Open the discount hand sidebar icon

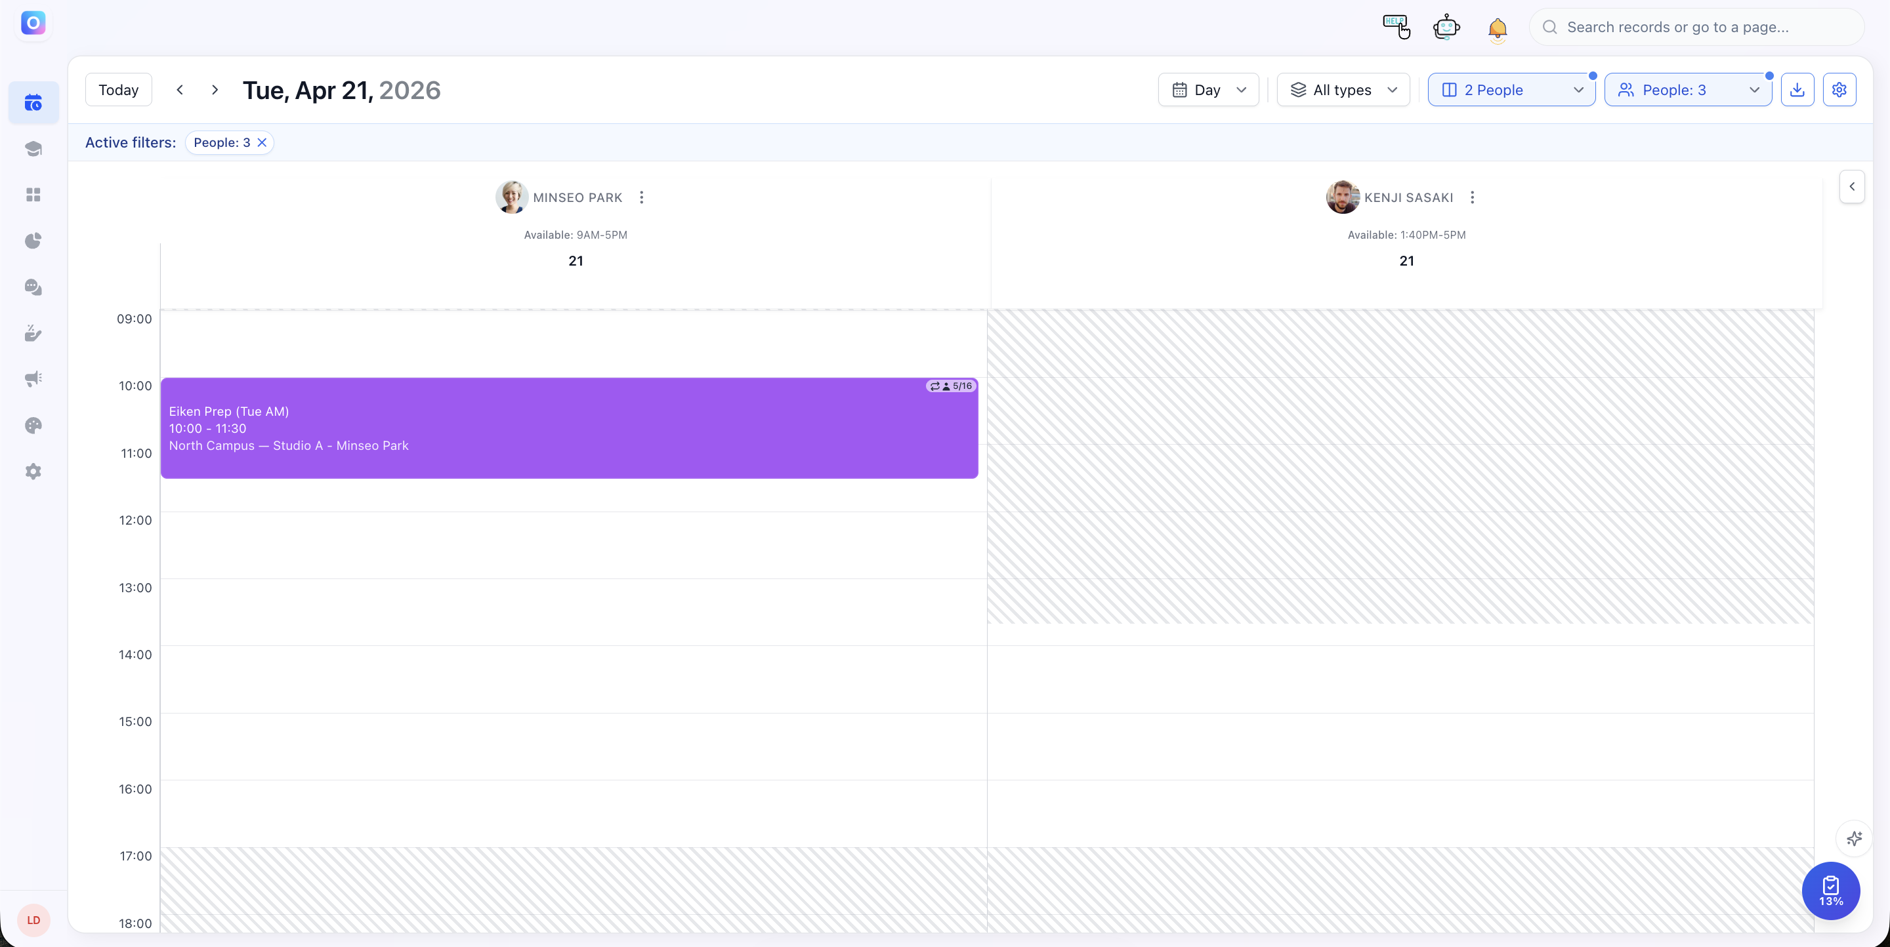(x=33, y=334)
